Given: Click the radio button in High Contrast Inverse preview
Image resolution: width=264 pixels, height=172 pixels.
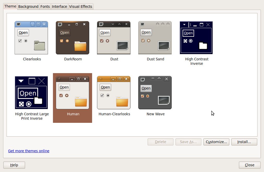Looking at the screenshot, I should pyautogui.click(x=191, y=41).
